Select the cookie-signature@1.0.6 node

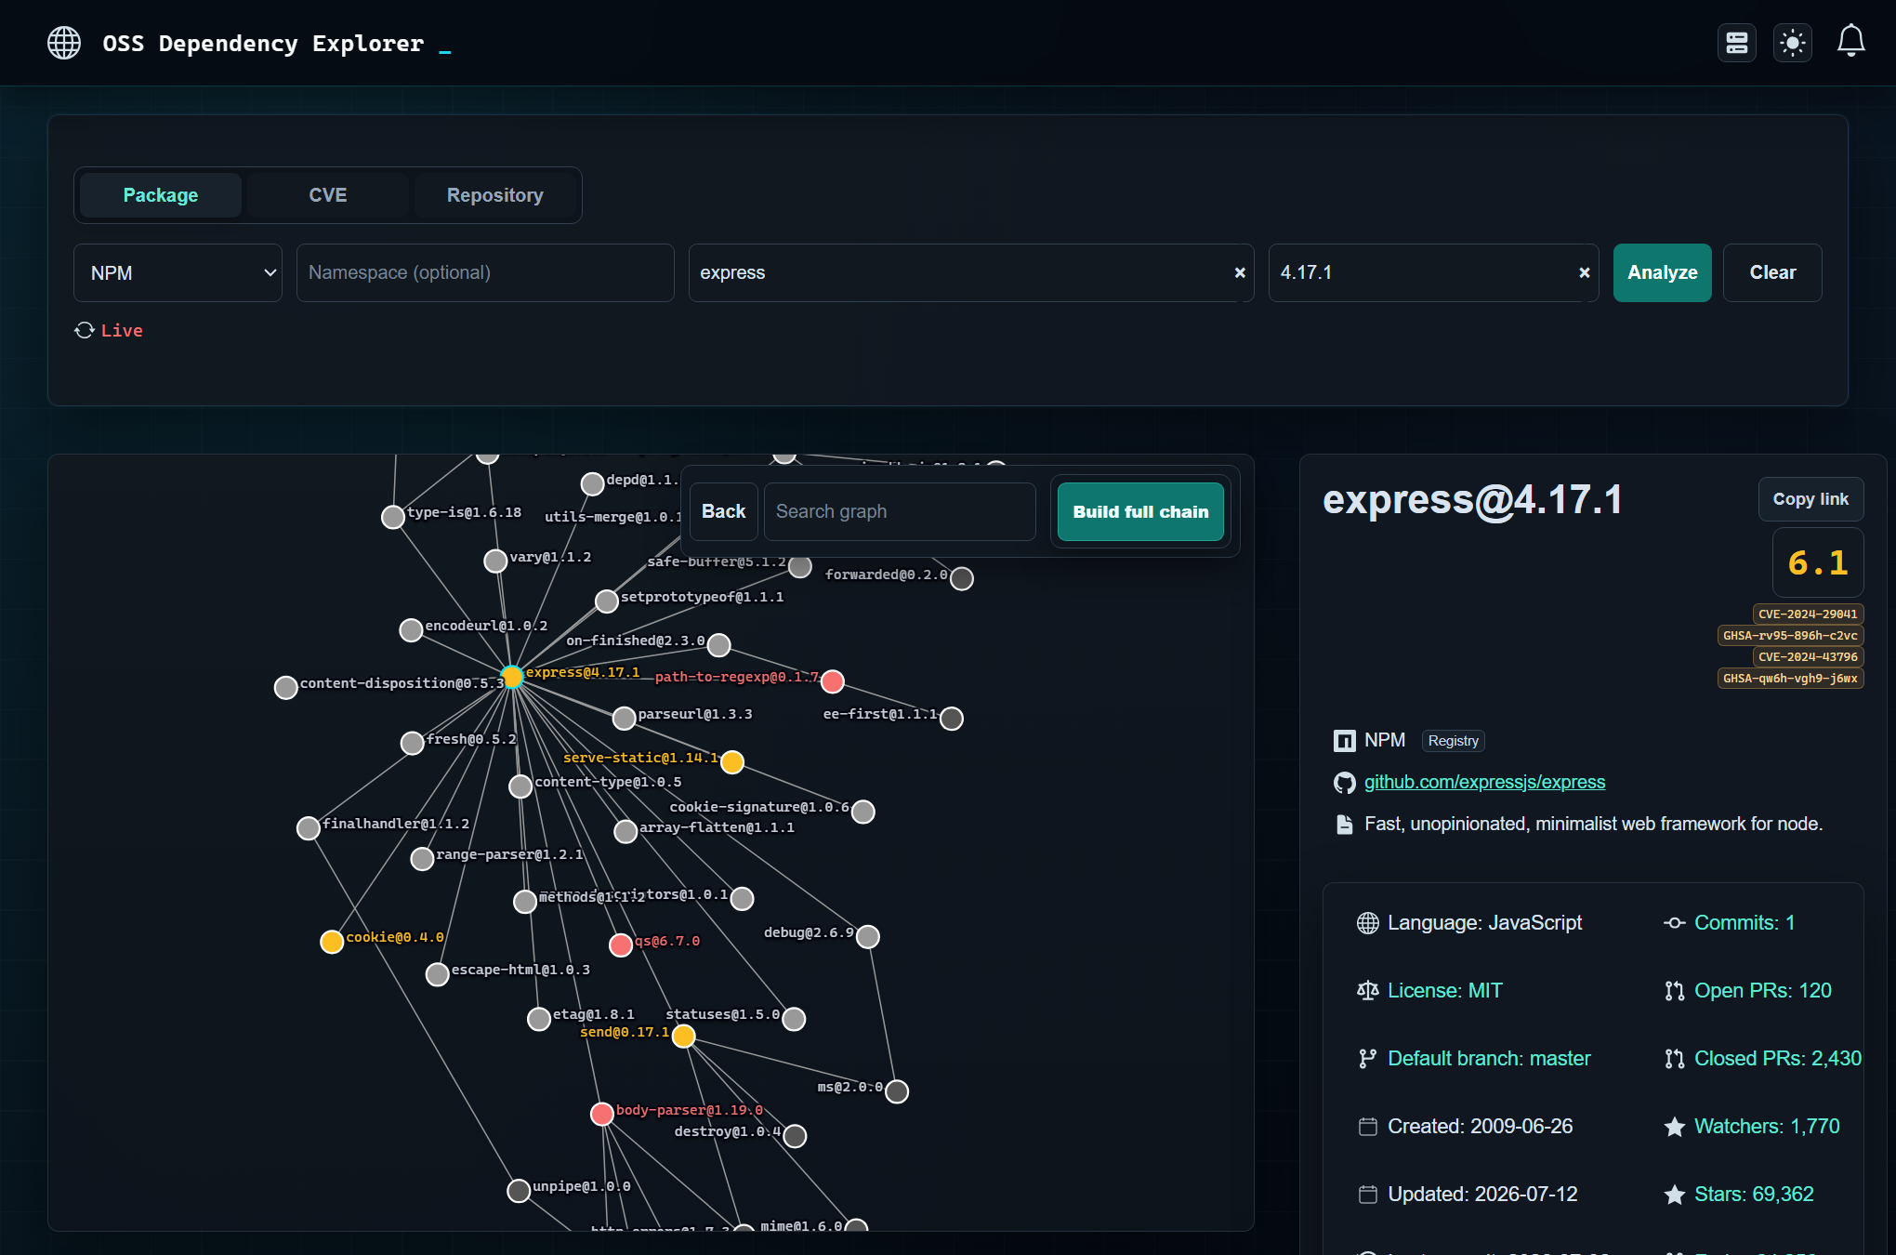pyautogui.click(x=863, y=812)
